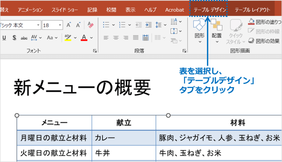Viewport: 282px width, 162px height.
Task: Apply underline formatting to selected text
Action: [4, 37]
